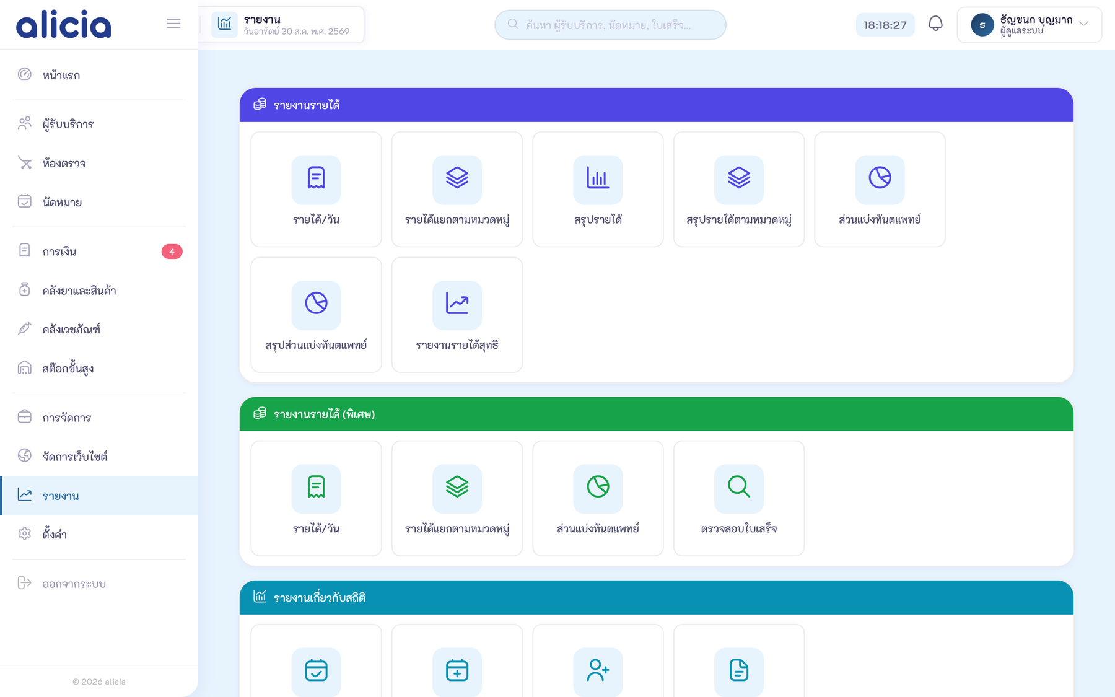The height and width of the screenshot is (697, 1115).
Task: Open การจัดการ from the sidebar
Action: click(99, 417)
